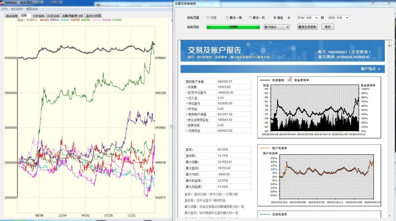Click the 重新生成报告 button
This screenshot has height=221, width=396.
(307, 27)
